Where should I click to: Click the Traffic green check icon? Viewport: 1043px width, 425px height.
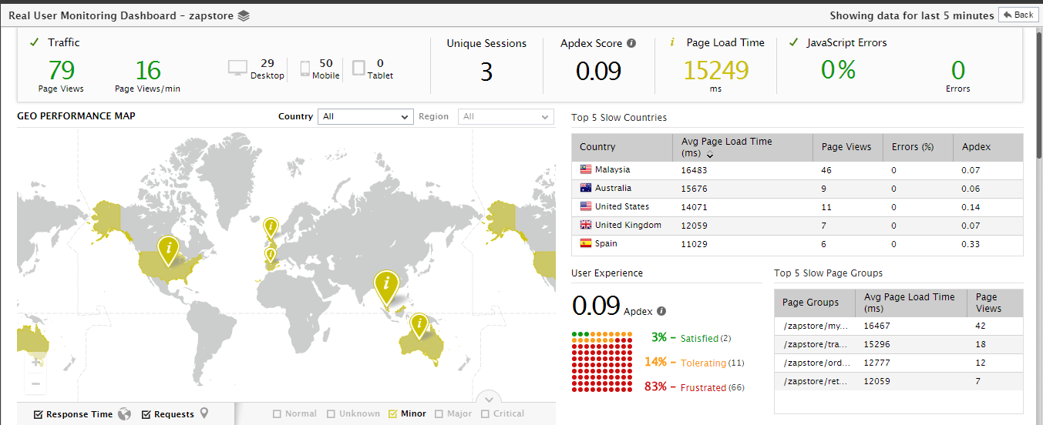pyautogui.click(x=34, y=42)
